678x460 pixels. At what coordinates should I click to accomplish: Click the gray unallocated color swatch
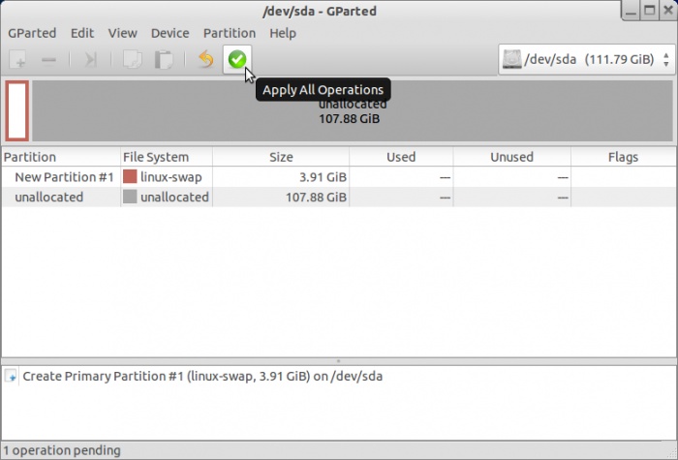[x=130, y=197]
